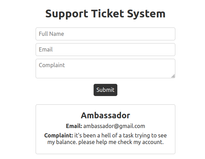Click the word "Support" in the page title
The height and width of the screenshot is (159, 205).
click(67, 14)
